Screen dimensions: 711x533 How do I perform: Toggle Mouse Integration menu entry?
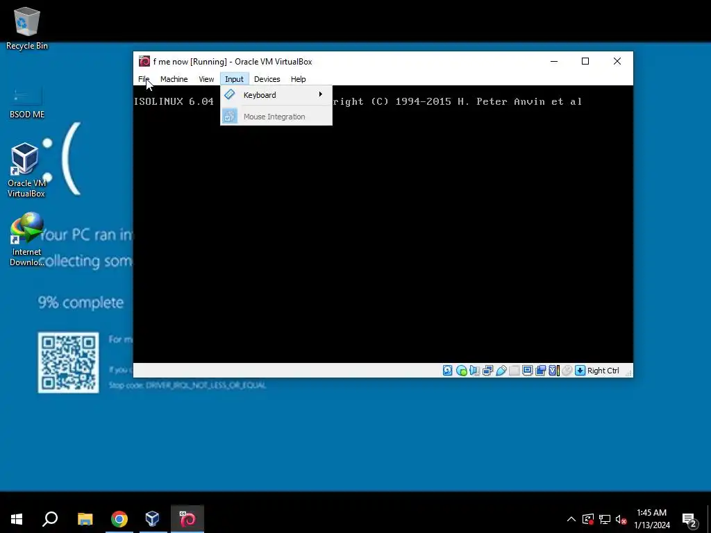point(276,117)
